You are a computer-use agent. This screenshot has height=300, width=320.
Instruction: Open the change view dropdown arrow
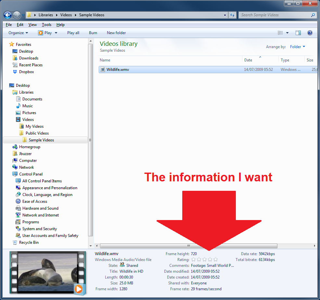[x=287, y=33]
